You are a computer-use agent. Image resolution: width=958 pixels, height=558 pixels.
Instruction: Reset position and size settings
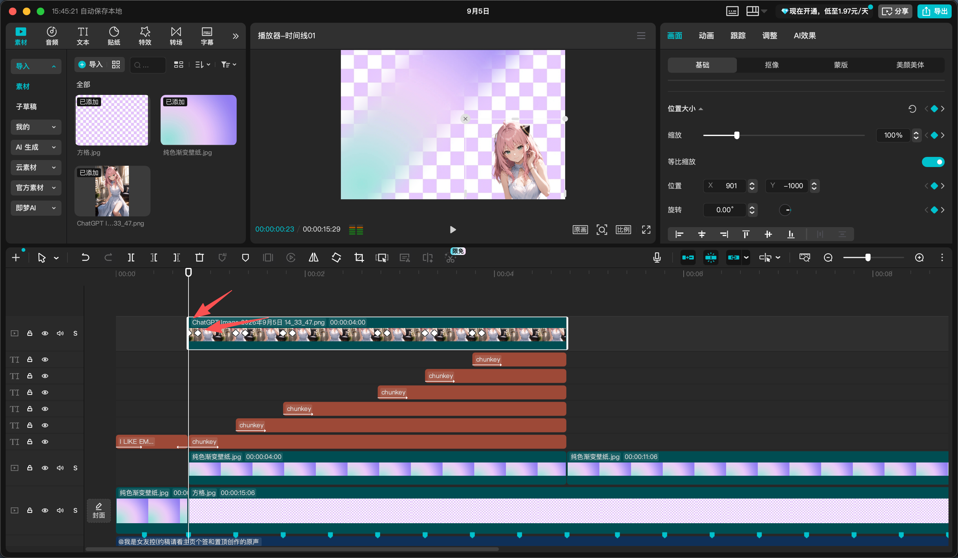click(x=912, y=109)
